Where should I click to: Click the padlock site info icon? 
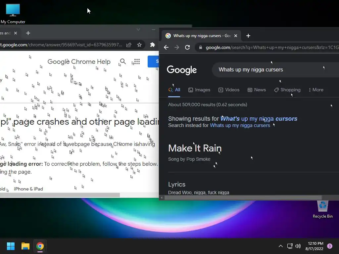(x=200, y=47)
